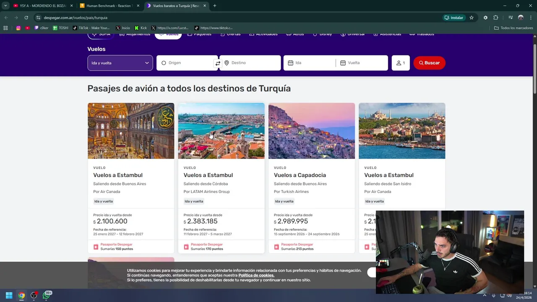
Task: Click the Instalar app button
Action: point(454,18)
